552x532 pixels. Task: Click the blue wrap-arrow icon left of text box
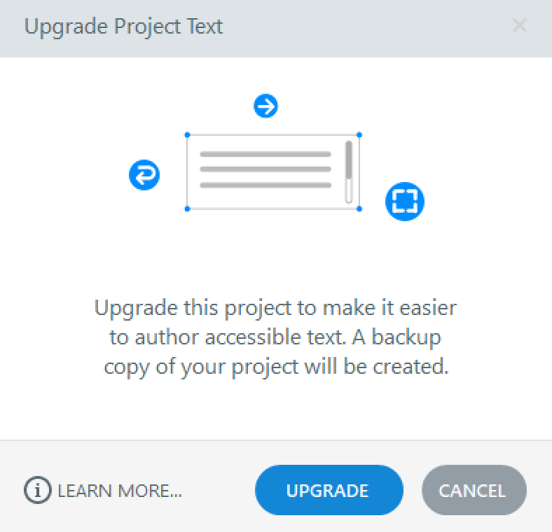(144, 174)
